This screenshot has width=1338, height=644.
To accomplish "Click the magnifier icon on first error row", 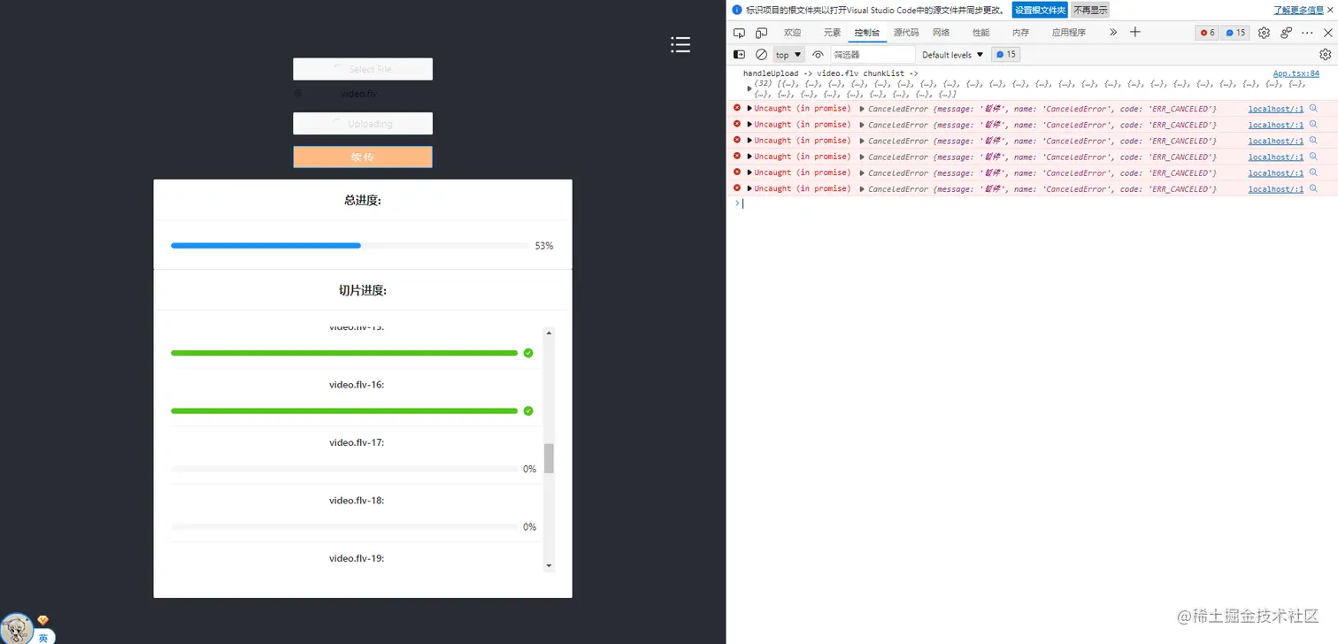I will (x=1313, y=109).
